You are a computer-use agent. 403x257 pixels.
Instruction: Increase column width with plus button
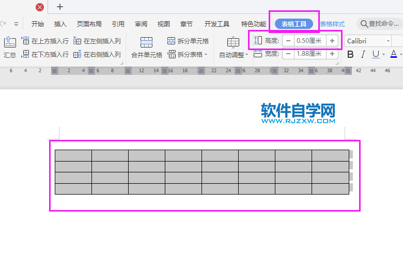click(332, 54)
